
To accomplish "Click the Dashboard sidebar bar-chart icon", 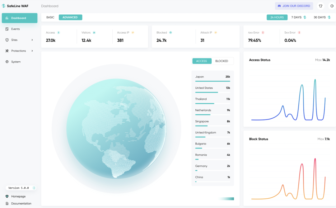I will point(7,18).
